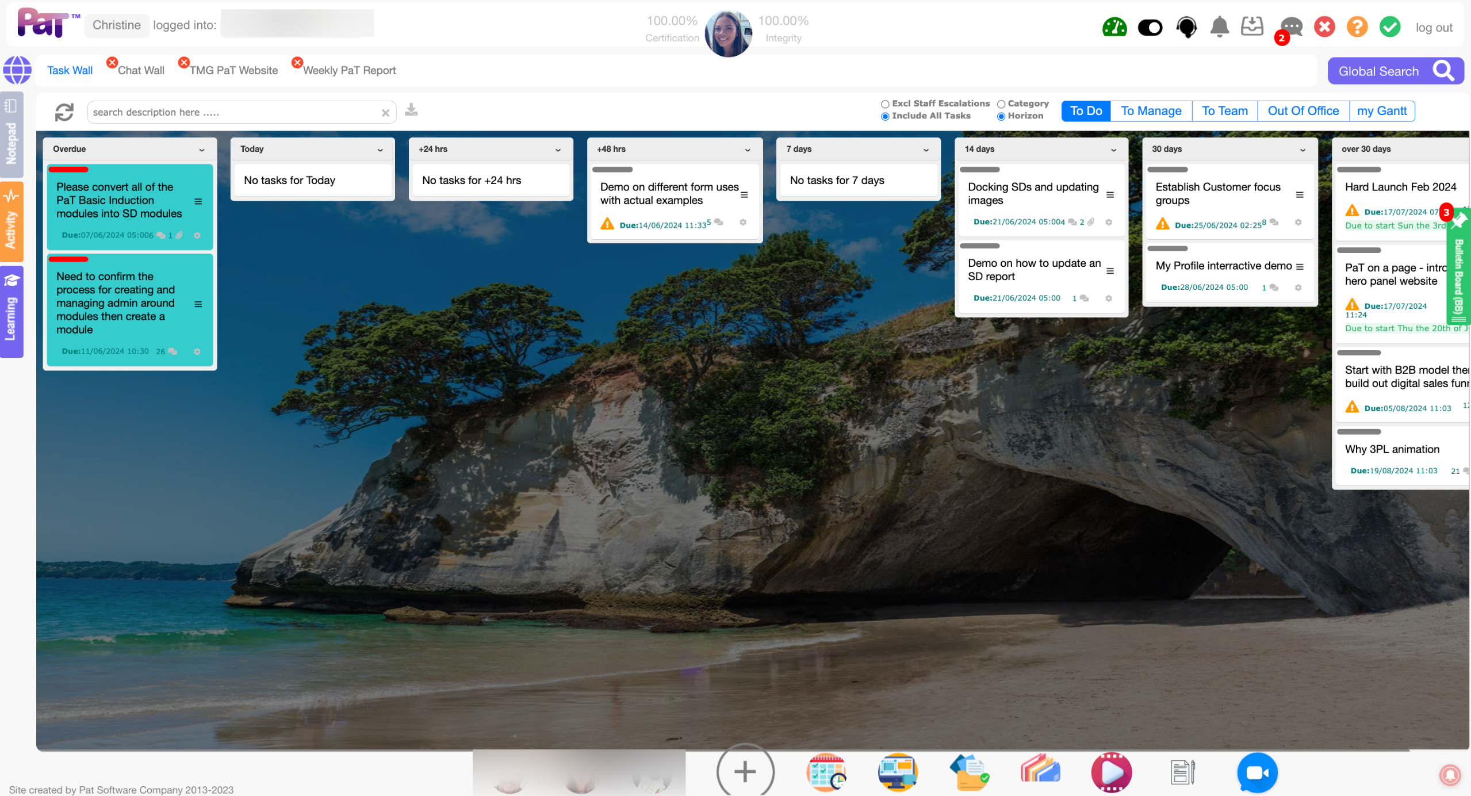Select the Category radio button
This screenshot has width=1471, height=796.
1001,104
